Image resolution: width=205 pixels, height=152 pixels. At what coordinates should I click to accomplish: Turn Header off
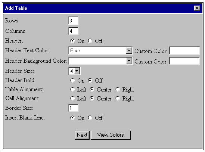90,41
